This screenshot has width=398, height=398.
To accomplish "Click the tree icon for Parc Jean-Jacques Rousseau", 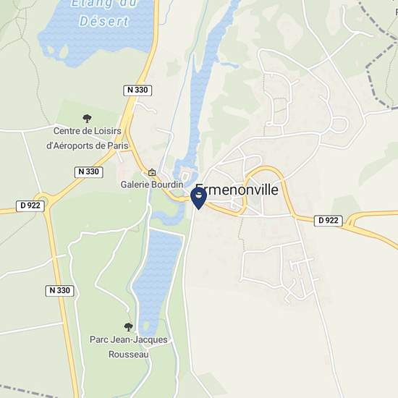I will pyautogui.click(x=128, y=327).
